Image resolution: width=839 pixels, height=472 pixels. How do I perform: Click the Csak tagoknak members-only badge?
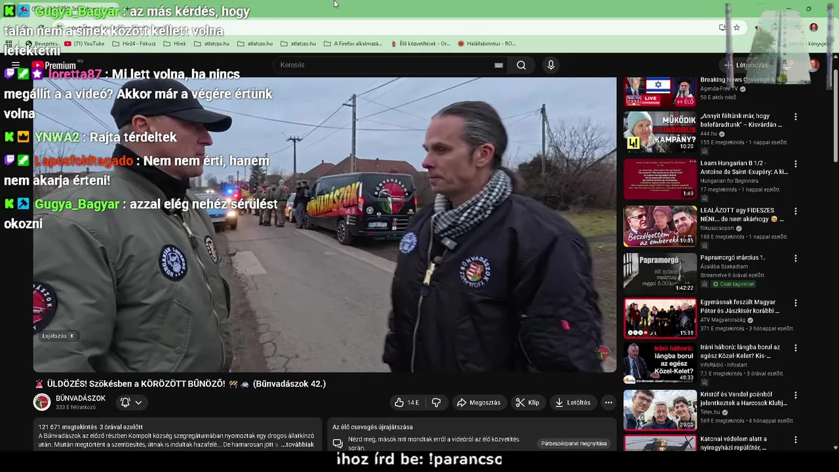point(733,284)
